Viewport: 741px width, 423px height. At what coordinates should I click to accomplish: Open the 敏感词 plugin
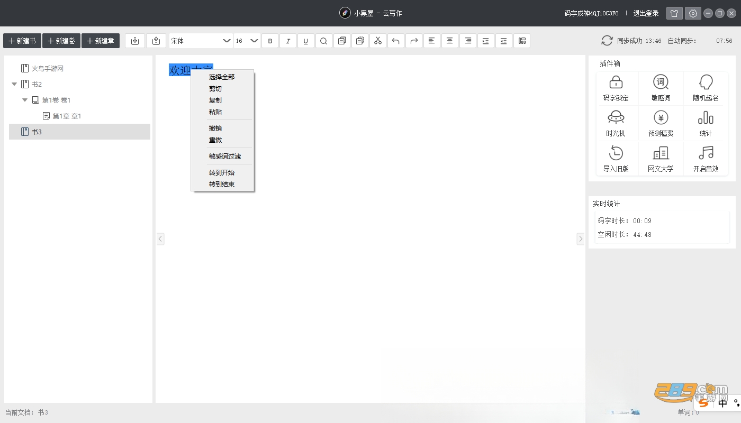(661, 88)
